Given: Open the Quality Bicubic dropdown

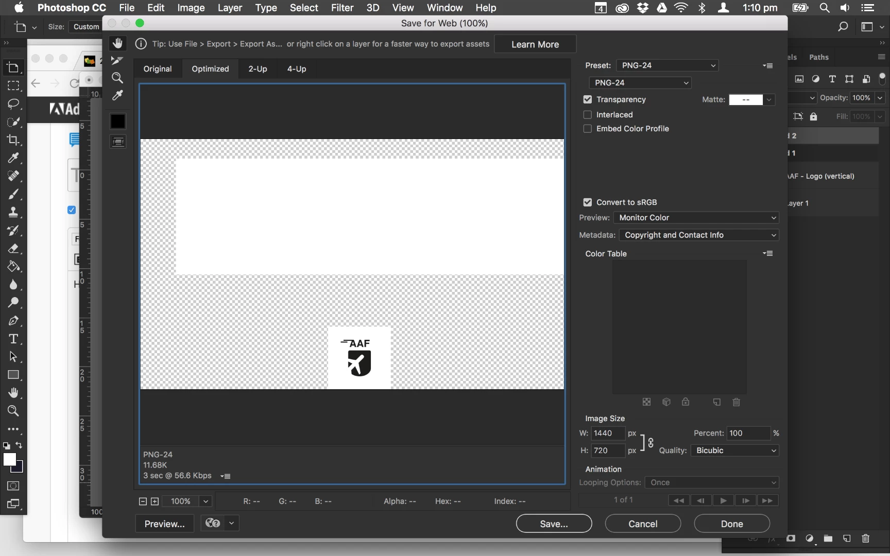Looking at the screenshot, I should [734, 450].
